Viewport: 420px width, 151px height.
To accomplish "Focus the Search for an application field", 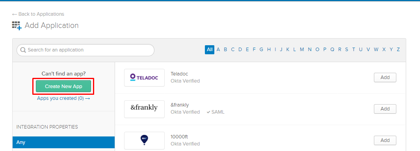I will (85, 50).
